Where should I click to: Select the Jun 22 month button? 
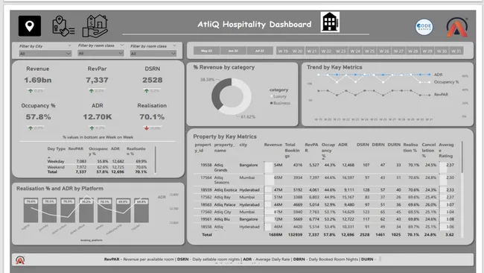pos(233,51)
